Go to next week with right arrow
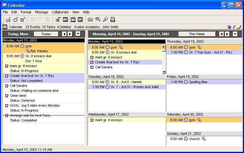 pyautogui.click(x=227, y=34)
